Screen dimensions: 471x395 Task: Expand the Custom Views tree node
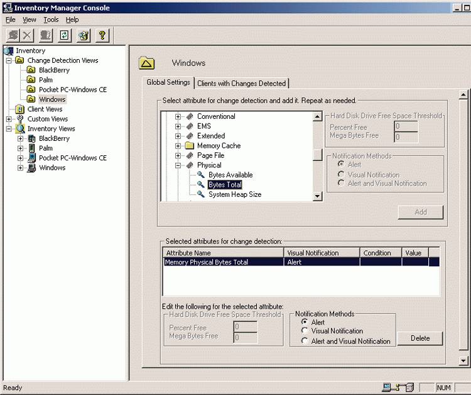[x=9, y=119]
